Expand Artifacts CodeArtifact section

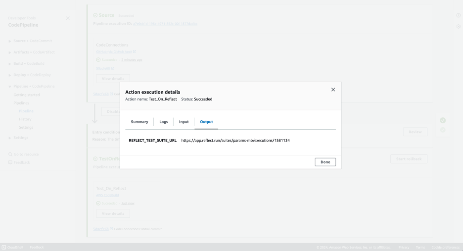tap(10, 52)
